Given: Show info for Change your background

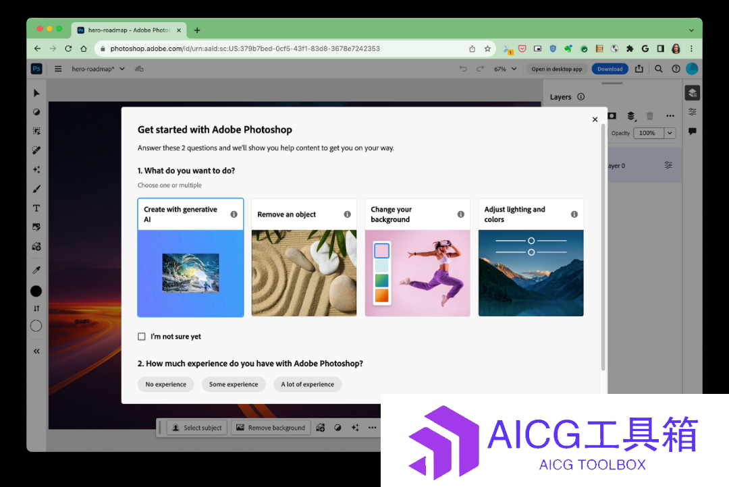Looking at the screenshot, I should 461,214.
